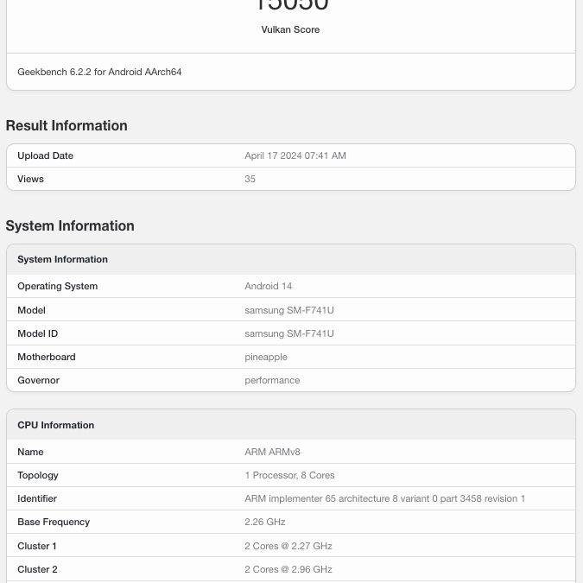This screenshot has height=583, width=583.
Task: Select the Base Frequency value 2.26 GHz
Action: (x=264, y=522)
